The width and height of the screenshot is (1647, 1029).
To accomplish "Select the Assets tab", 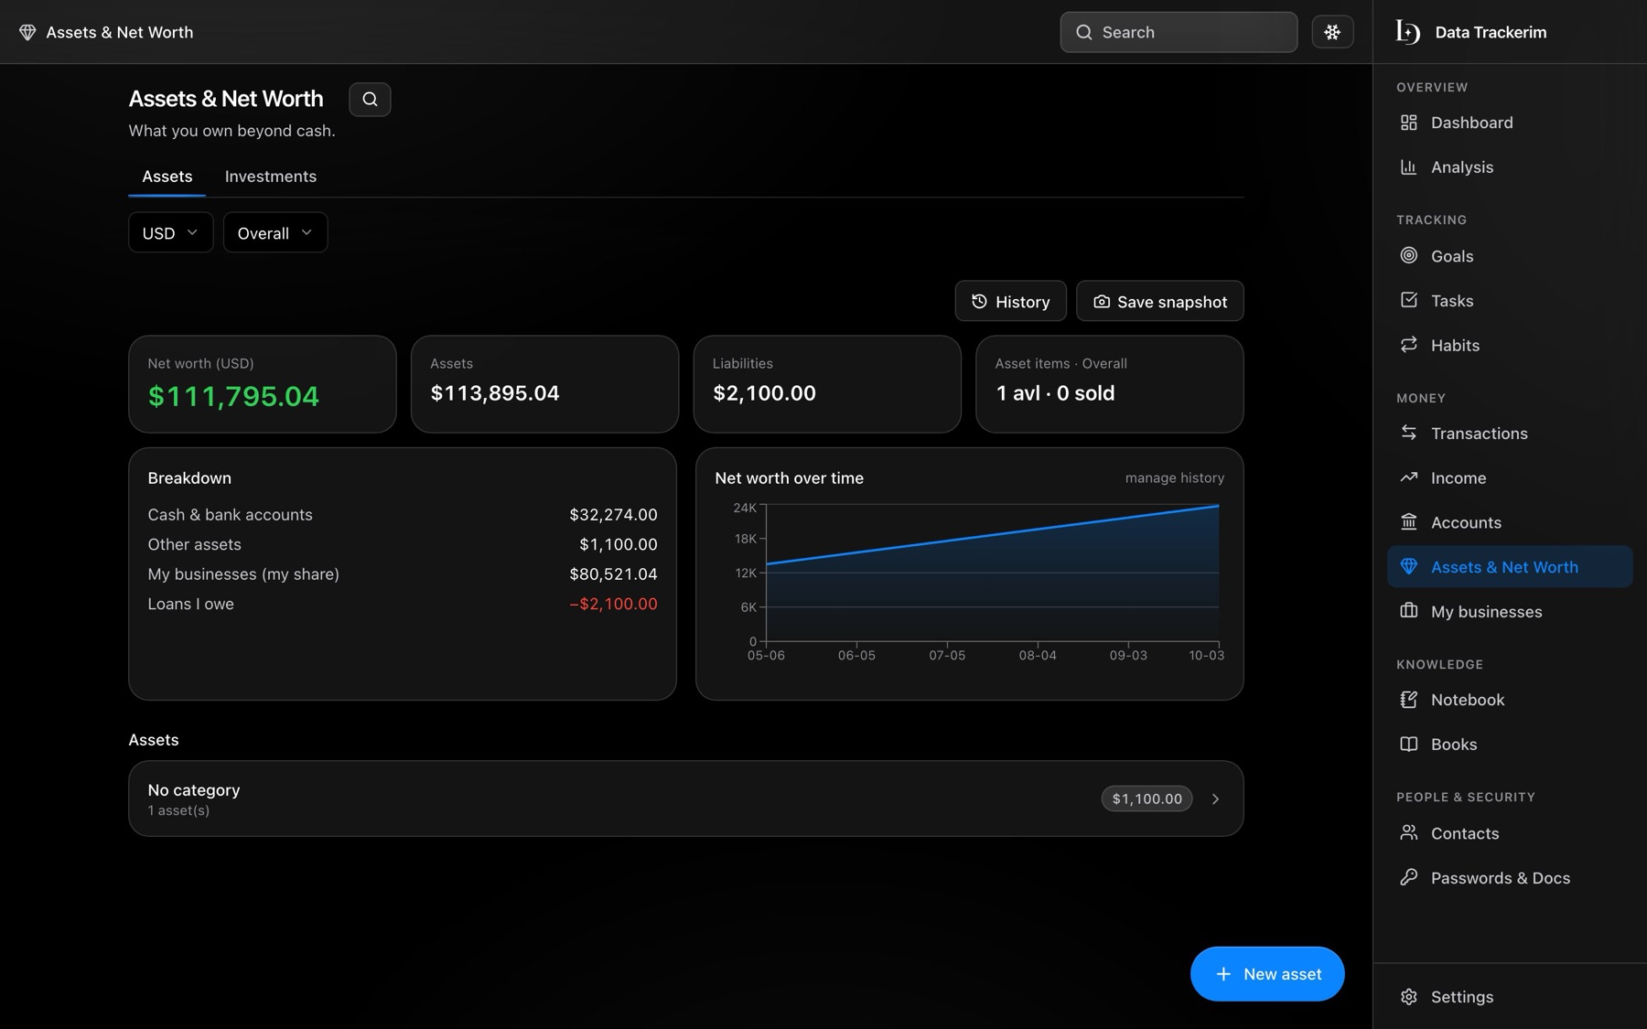I will tap(167, 177).
